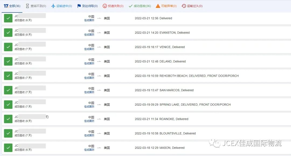Click the airplane icon for 运输途中

click(53, 6)
